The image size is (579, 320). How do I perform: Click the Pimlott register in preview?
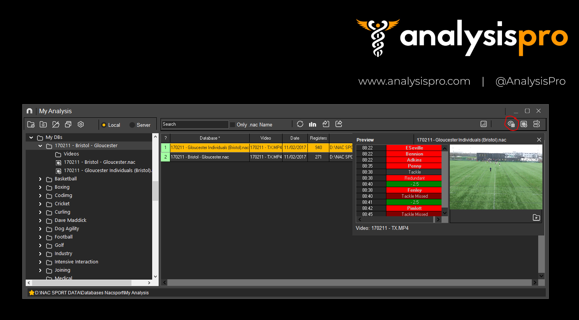pos(414,208)
